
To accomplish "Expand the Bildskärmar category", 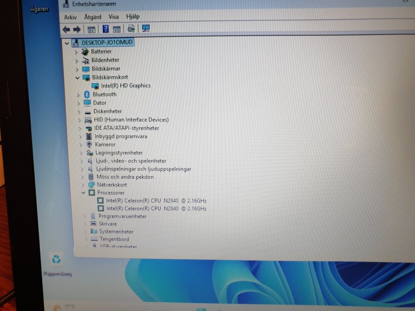I will tap(77, 70).
